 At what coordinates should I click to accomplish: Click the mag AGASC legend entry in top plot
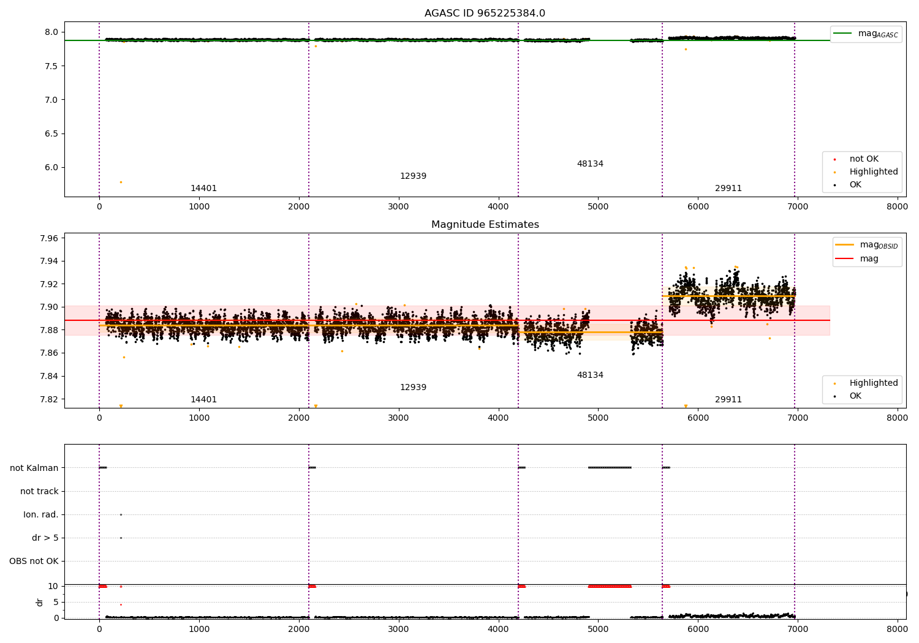(866, 34)
